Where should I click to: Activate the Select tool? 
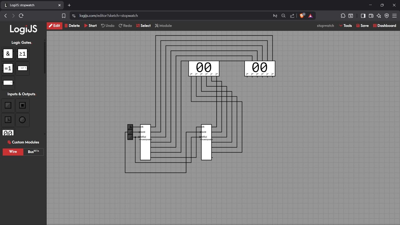click(143, 26)
